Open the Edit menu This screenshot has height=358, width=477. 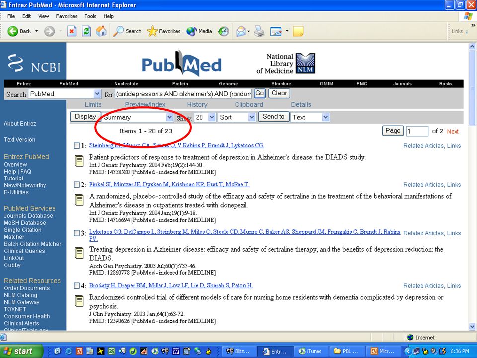pyautogui.click(x=26, y=16)
